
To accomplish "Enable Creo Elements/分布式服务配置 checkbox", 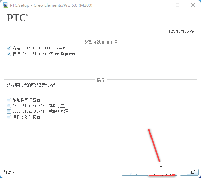I will pos(9,111).
